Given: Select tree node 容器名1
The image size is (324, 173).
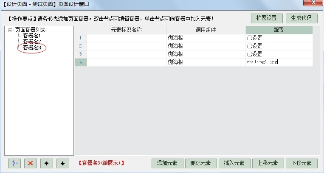Looking at the screenshot, I should [32, 36].
